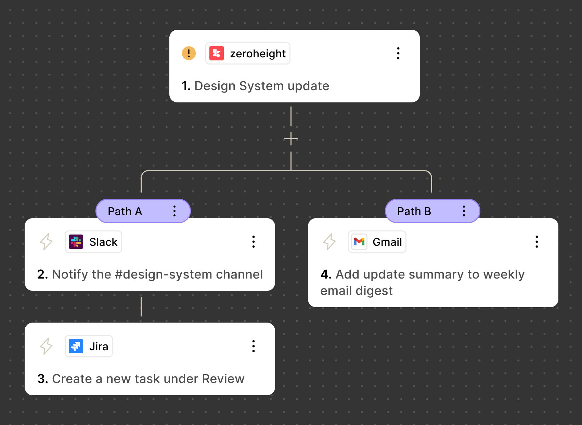Click the Slack app icon
This screenshot has height=425, width=582.
(x=76, y=242)
